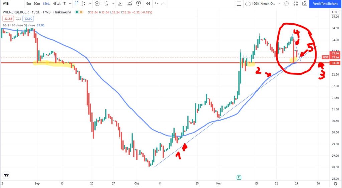Switch to the 5m timeframe

tap(29, 4)
